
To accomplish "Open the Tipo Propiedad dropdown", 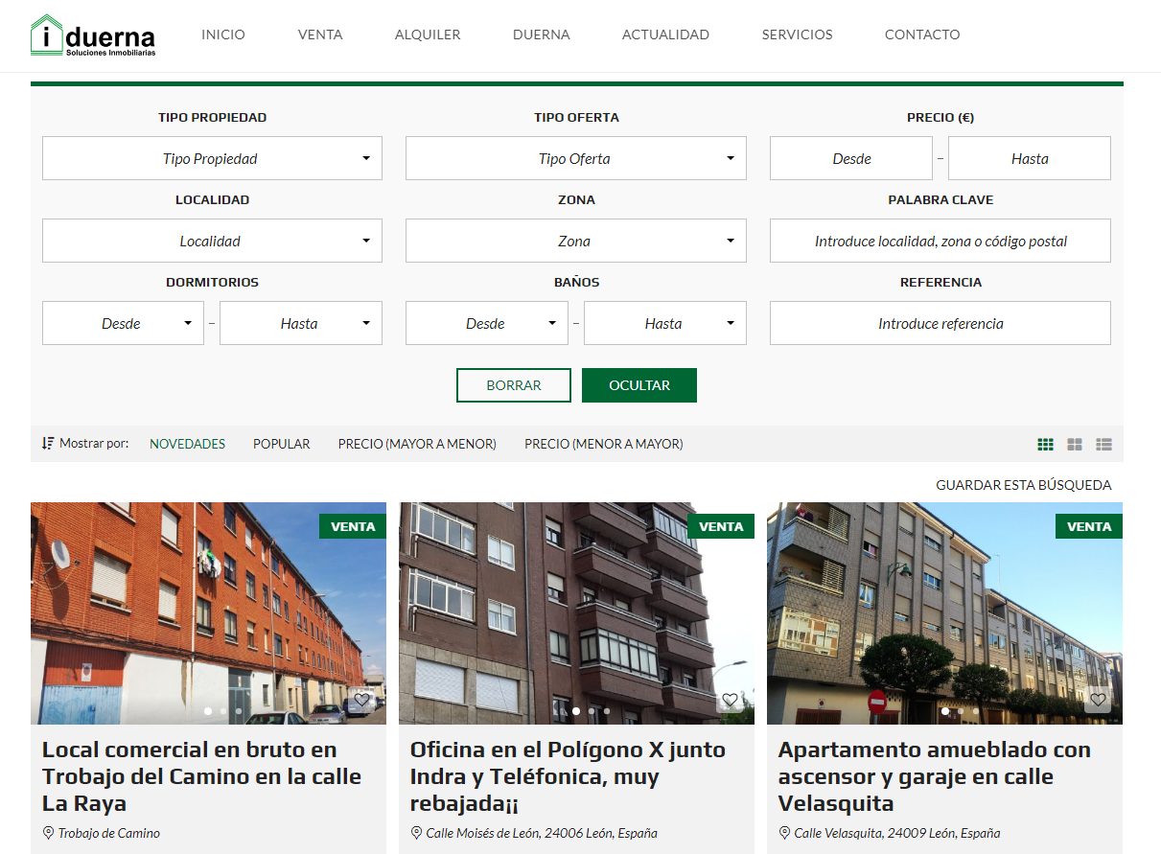I will point(212,159).
